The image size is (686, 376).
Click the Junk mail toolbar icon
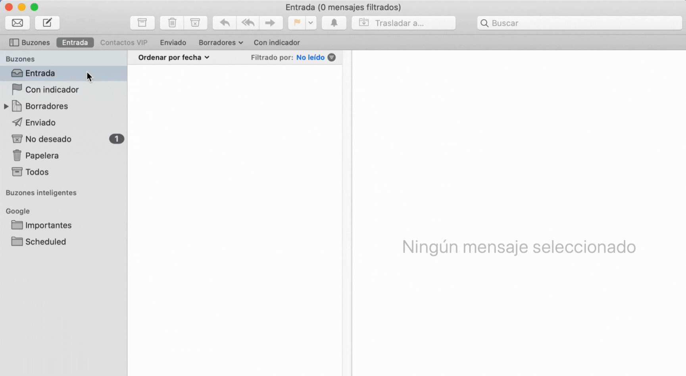[x=195, y=23]
